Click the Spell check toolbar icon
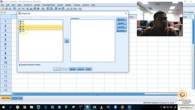 pos(80,9)
